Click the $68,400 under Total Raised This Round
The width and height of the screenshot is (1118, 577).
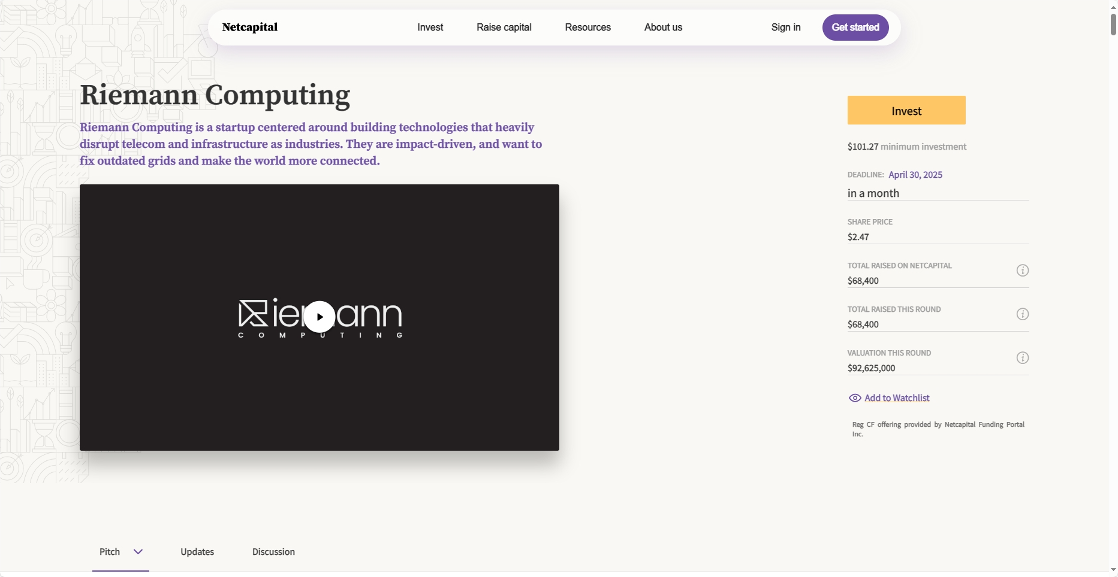pos(863,324)
